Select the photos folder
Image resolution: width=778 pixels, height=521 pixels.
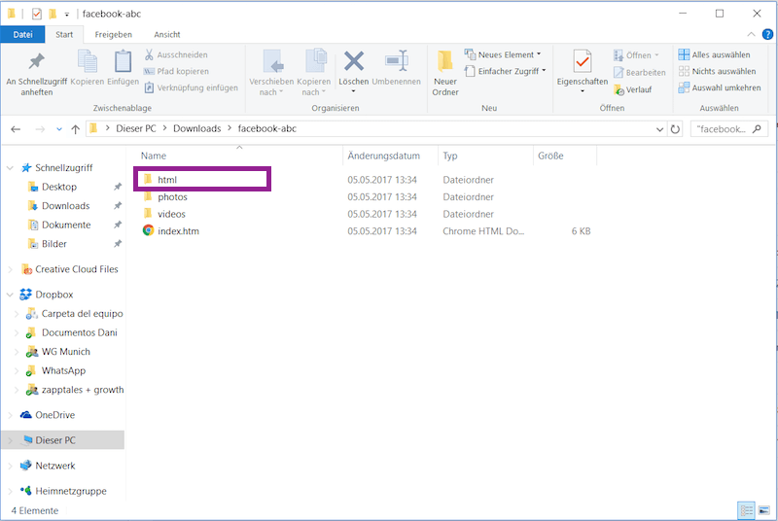pyautogui.click(x=172, y=196)
